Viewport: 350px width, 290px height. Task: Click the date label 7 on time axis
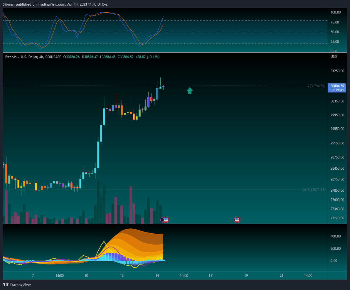click(x=33, y=276)
